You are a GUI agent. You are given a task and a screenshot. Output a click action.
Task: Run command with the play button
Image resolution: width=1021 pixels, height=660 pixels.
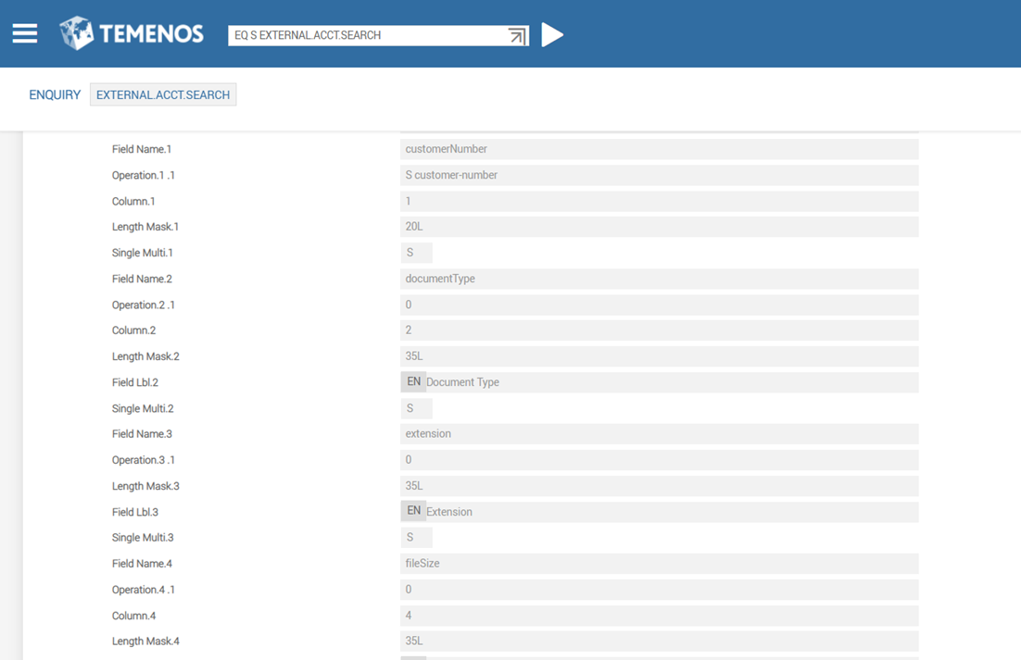[x=552, y=35]
